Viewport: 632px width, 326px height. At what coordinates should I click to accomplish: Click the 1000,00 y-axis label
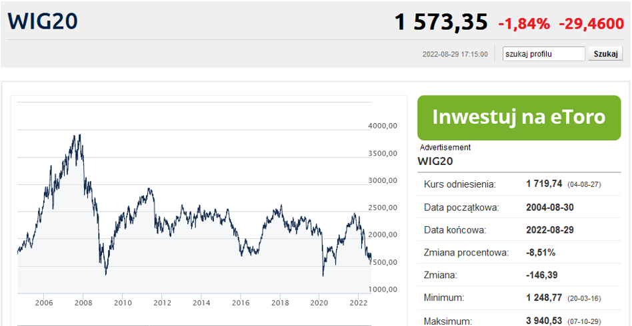[x=383, y=289]
